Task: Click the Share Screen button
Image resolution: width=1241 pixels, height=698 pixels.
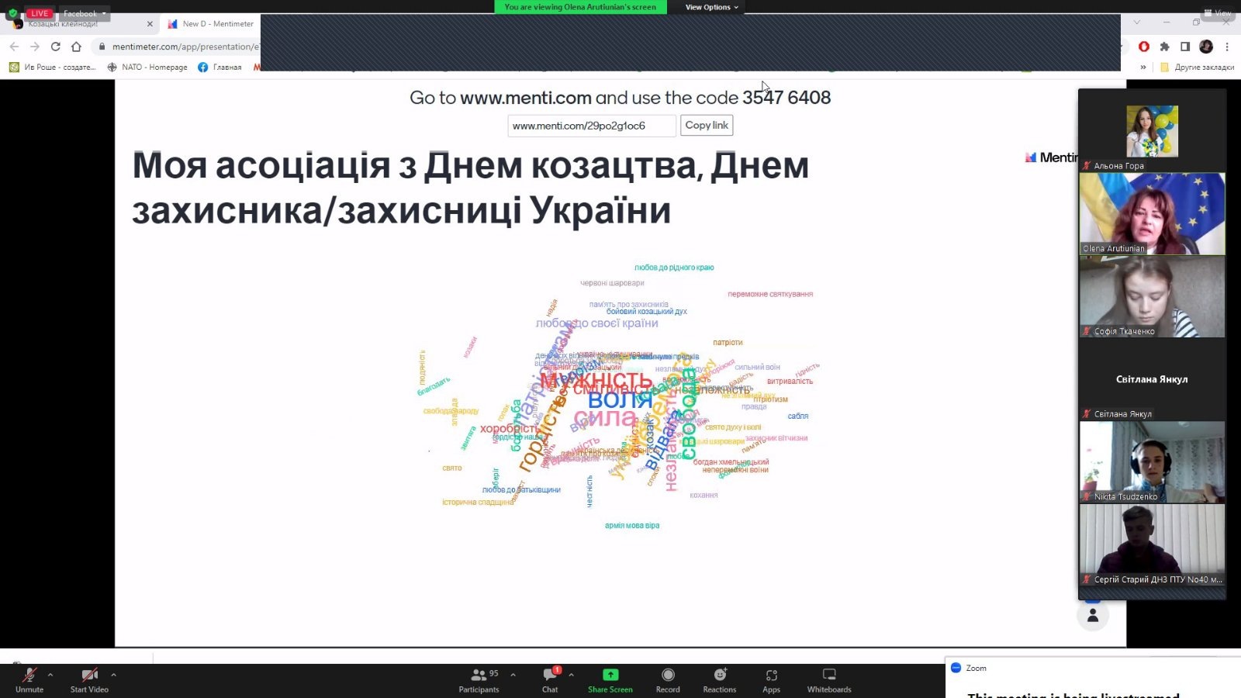Action: pyautogui.click(x=610, y=679)
